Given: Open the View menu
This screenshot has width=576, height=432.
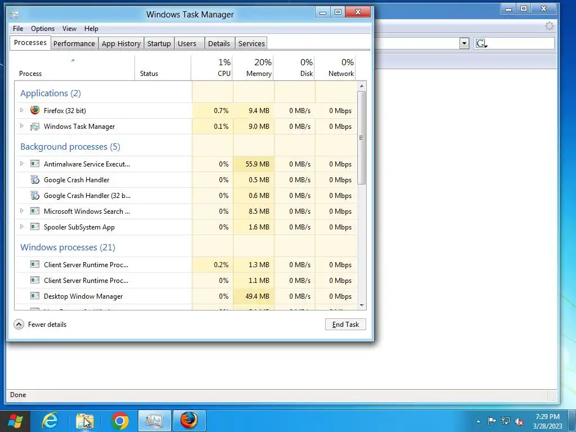Looking at the screenshot, I should [69, 29].
